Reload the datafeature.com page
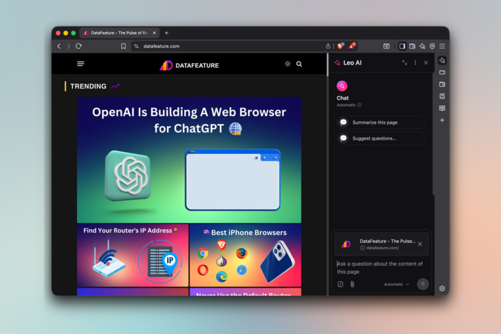 point(78,46)
